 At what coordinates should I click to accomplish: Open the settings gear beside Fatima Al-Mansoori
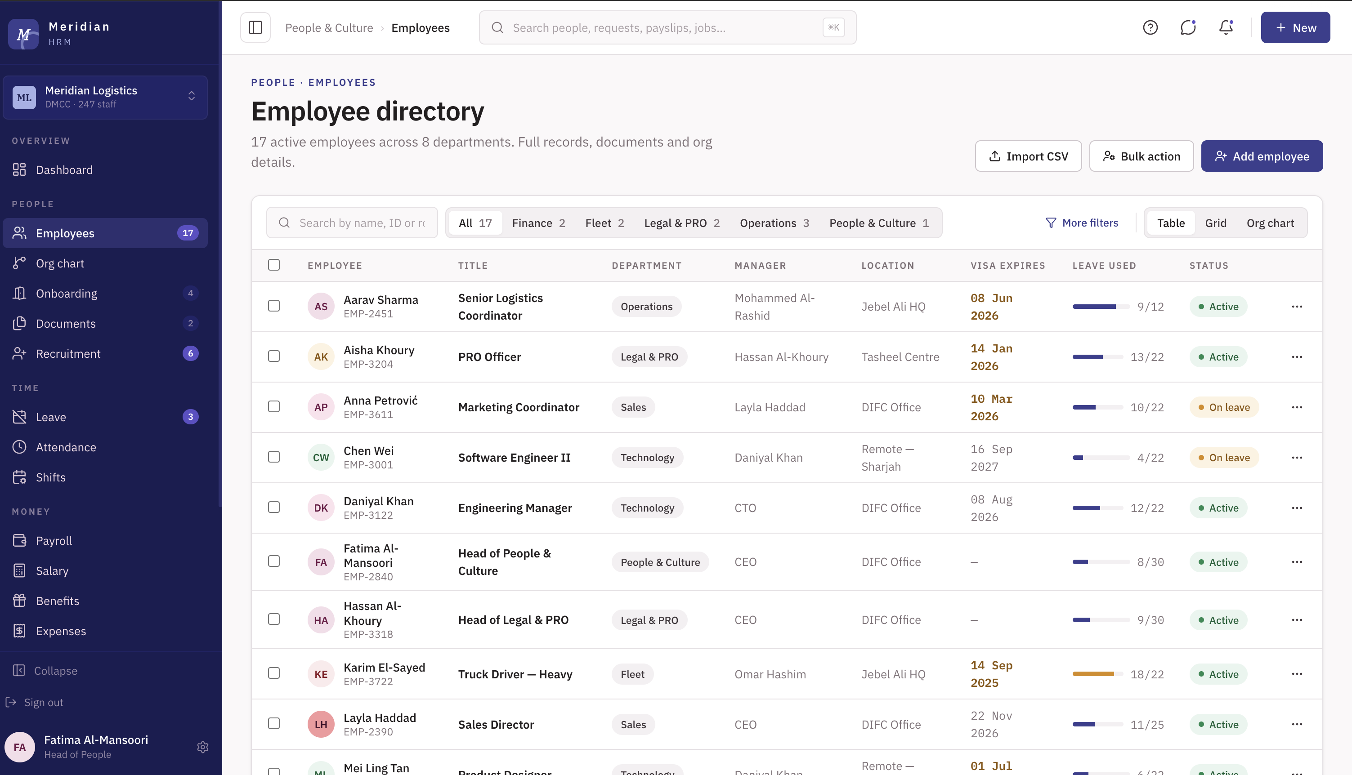pyautogui.click(x=202, y=747)
